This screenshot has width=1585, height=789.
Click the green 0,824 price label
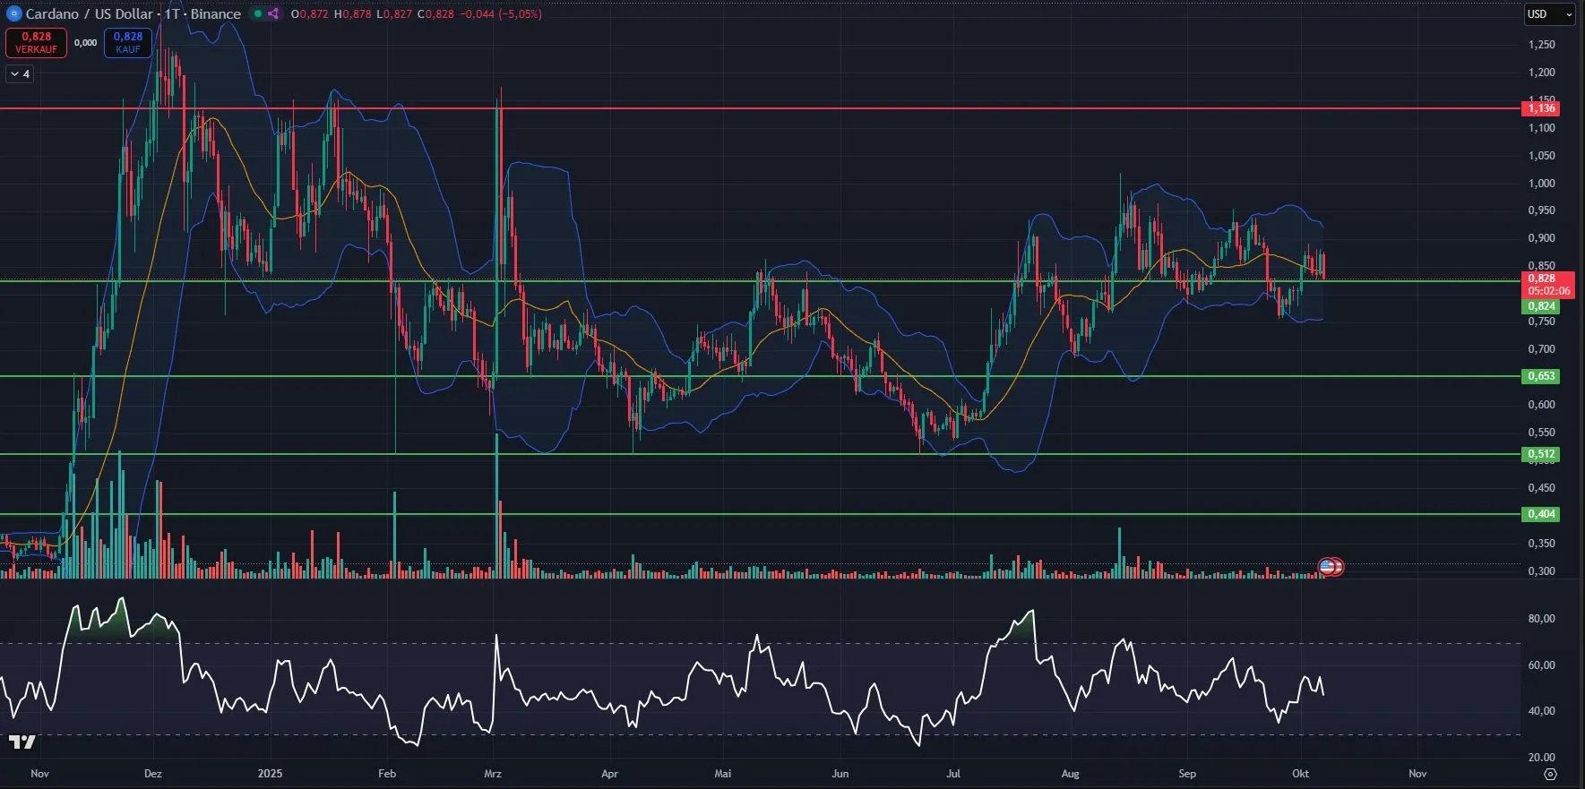[1541, 306]
